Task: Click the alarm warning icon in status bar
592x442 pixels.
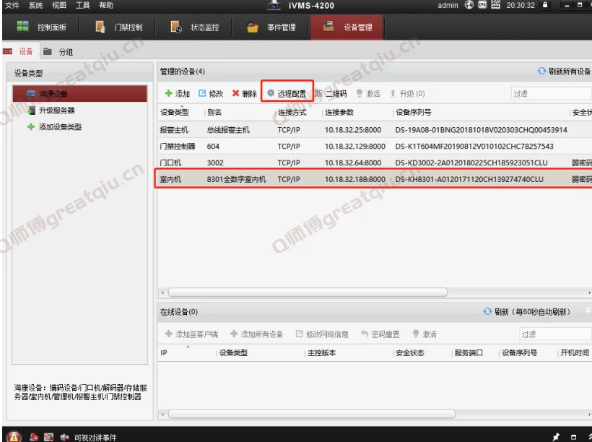Action: (x=14, y=436)
